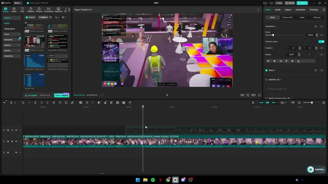
Task: Enable the Reduce image noise checkbox
Action: [x=266, y=98]
